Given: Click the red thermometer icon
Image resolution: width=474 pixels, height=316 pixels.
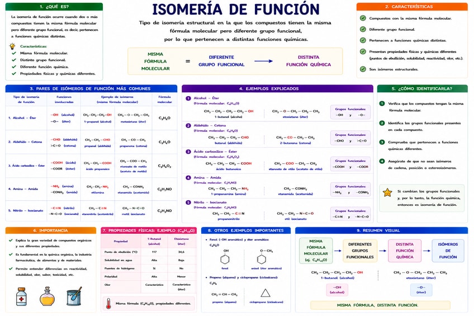Looking at the screenshot, I should pos(108,303).
